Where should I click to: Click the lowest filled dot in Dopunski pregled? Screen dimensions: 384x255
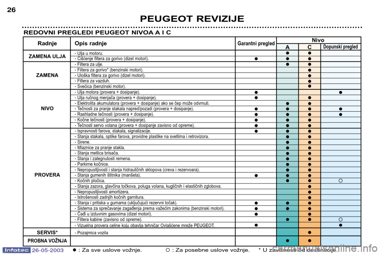click(x=340, y=225)
